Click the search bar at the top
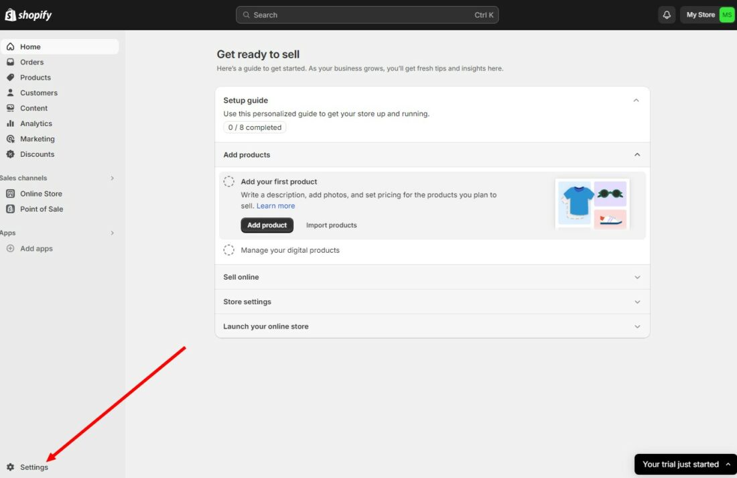737x478 pixels. [367, 14]
